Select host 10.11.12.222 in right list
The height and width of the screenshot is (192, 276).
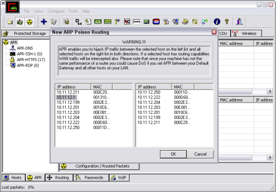click(x=149, y=97)
